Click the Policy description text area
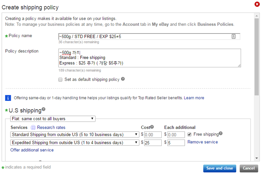262x174 pixels. tap(149, 58)
